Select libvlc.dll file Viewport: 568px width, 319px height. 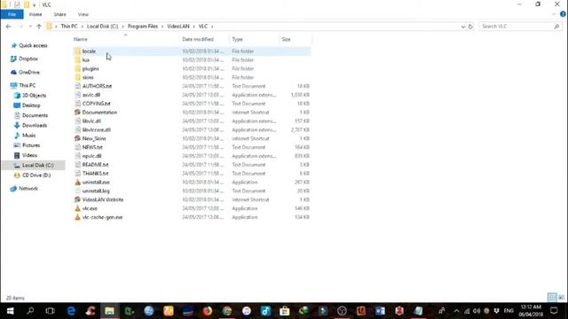(x=91, y=121)
